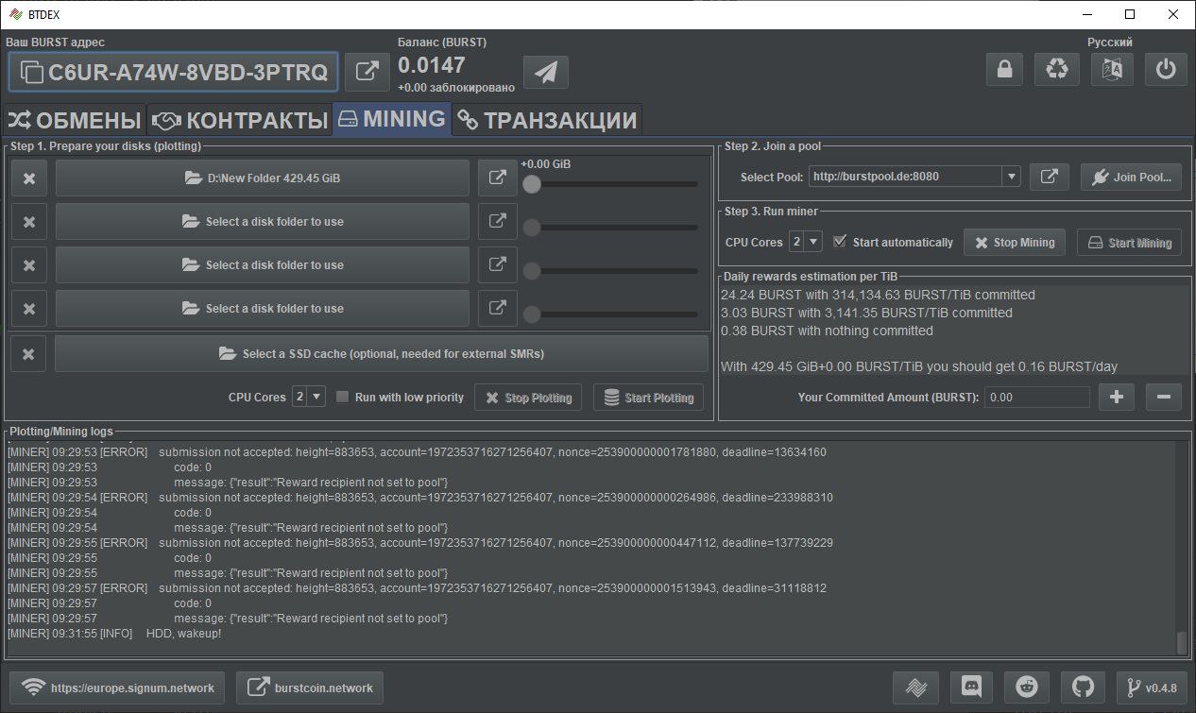Select fourth disk folder to use
This screenshot has height=713, width=1196.
pyautogui.click(x=263, y=308)
